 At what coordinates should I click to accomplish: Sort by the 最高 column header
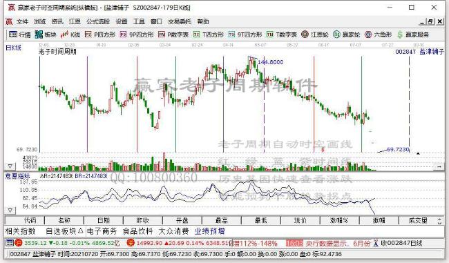tap(222, 220)
